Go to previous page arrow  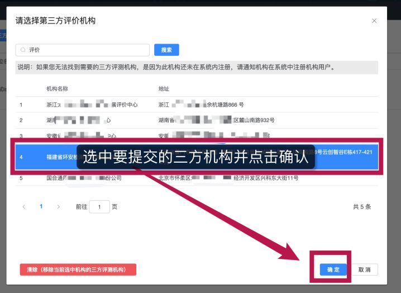23,206
